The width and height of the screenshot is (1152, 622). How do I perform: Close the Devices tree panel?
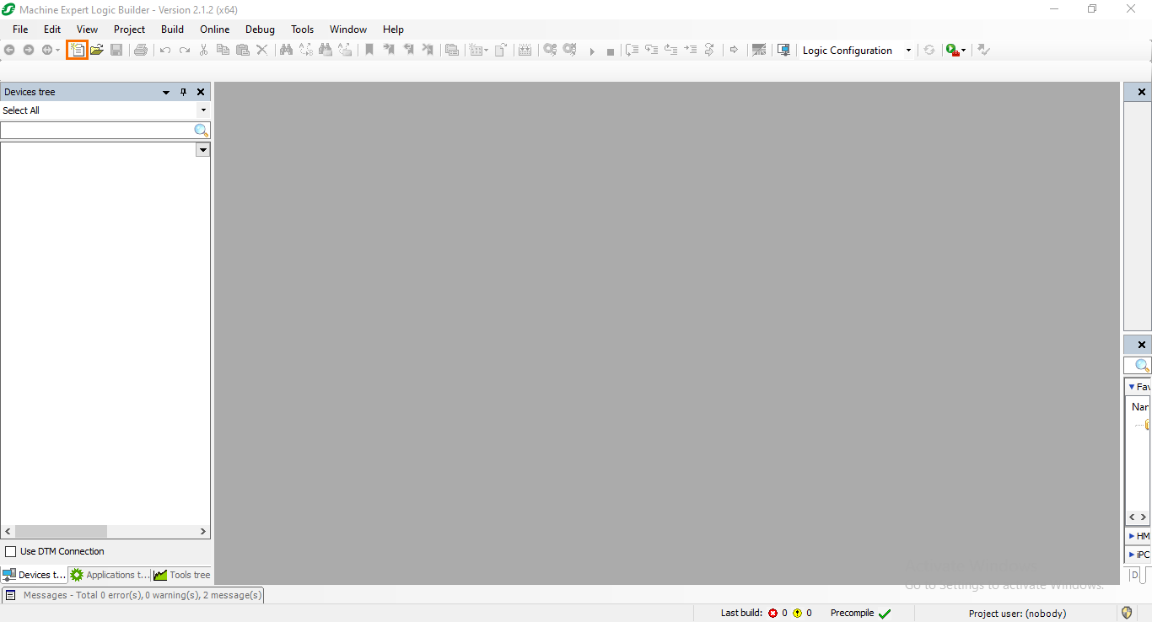point(201,92)
